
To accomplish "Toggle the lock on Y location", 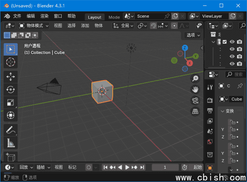I will [232, 130].
